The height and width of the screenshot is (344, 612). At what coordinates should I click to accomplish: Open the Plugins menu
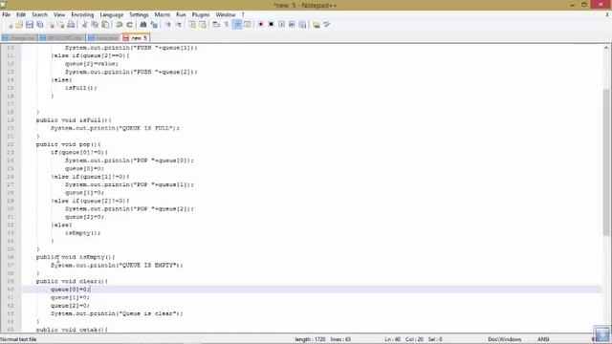[201, 15]
